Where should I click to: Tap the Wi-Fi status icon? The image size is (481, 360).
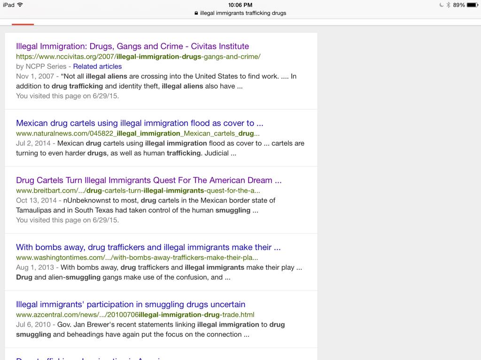click(20, 5)
